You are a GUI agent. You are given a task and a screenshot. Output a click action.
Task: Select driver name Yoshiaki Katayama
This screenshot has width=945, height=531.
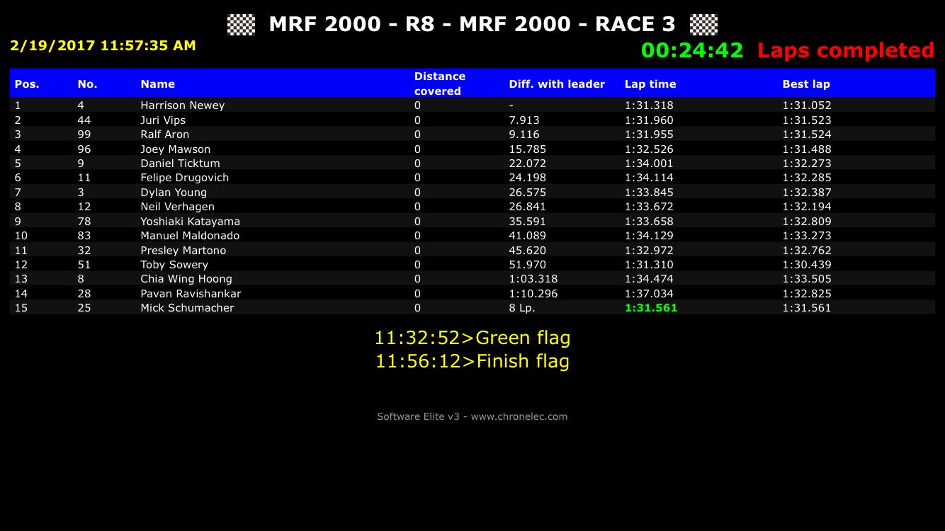point(191,222)
